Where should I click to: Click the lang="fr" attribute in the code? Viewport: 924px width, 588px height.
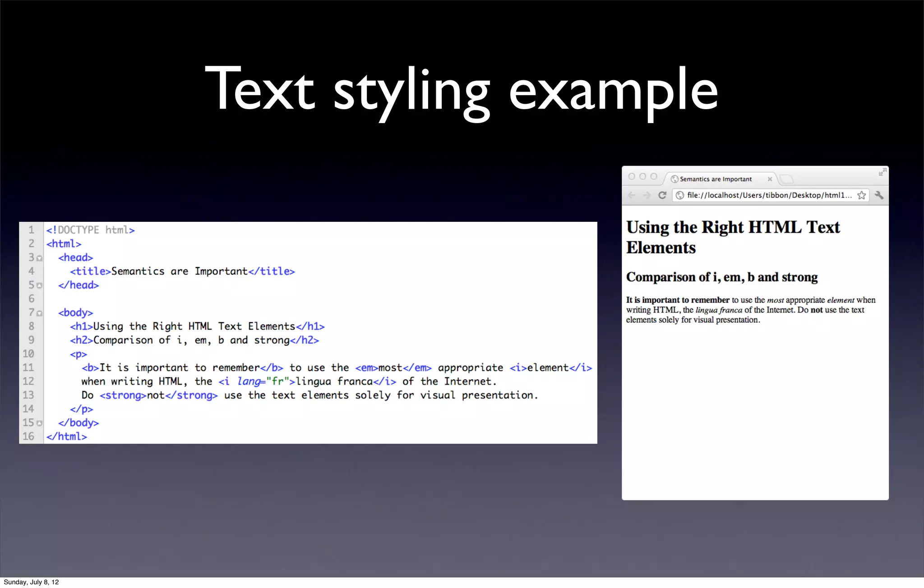point(263,381)
